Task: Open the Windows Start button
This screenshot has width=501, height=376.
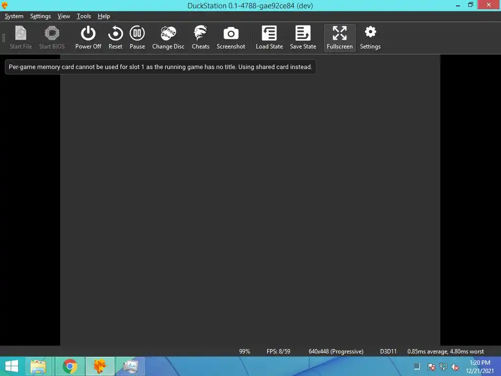Action: tap(12, 366)
